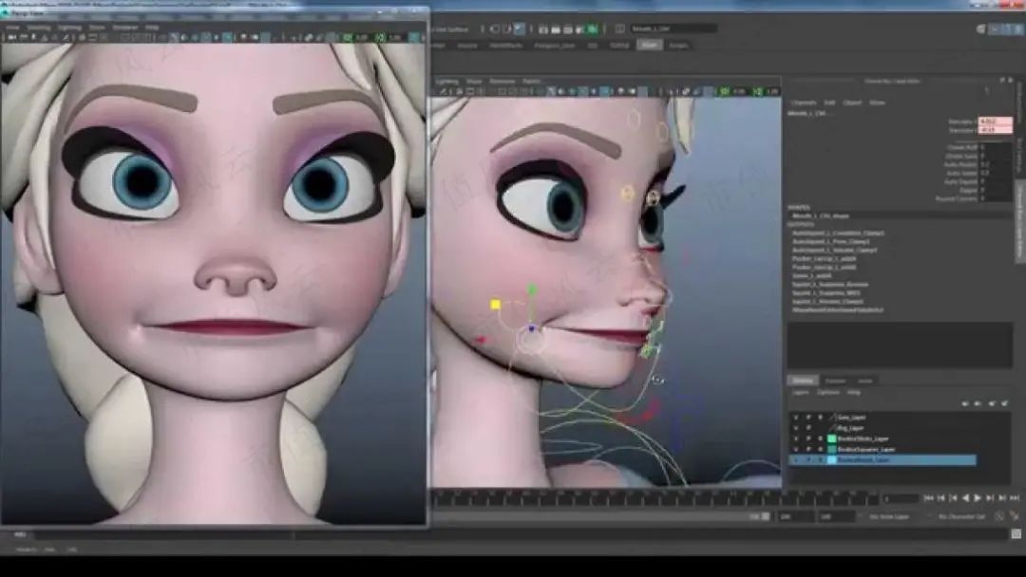Image resolution: width=1026 pixels, height=577 pixels.
Task: Open the Channel Box / Layer Editor side tab
Action: click(x=1019, y=222)
